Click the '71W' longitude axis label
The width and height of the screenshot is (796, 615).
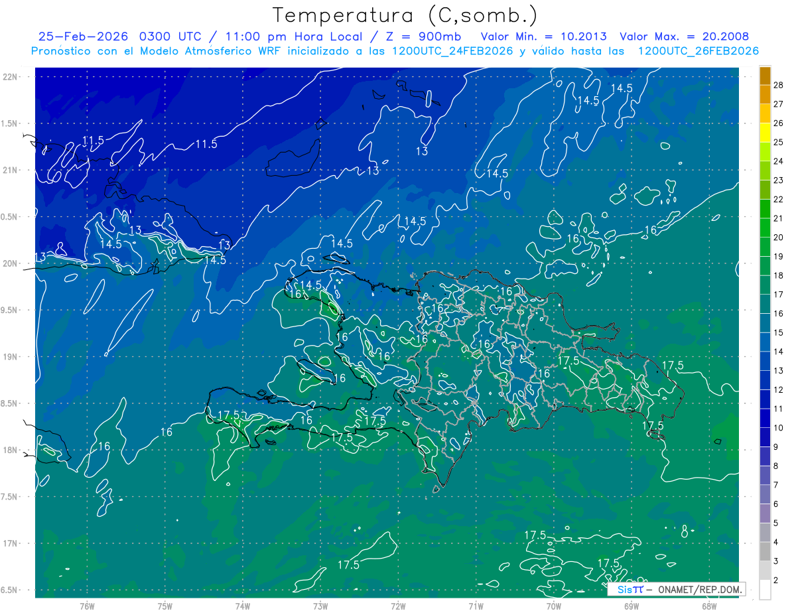[476, 606]
